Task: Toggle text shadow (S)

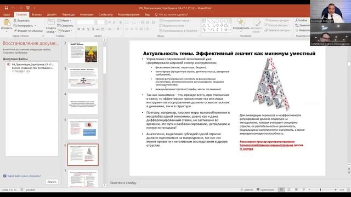Action: click(x=93, y=29)
